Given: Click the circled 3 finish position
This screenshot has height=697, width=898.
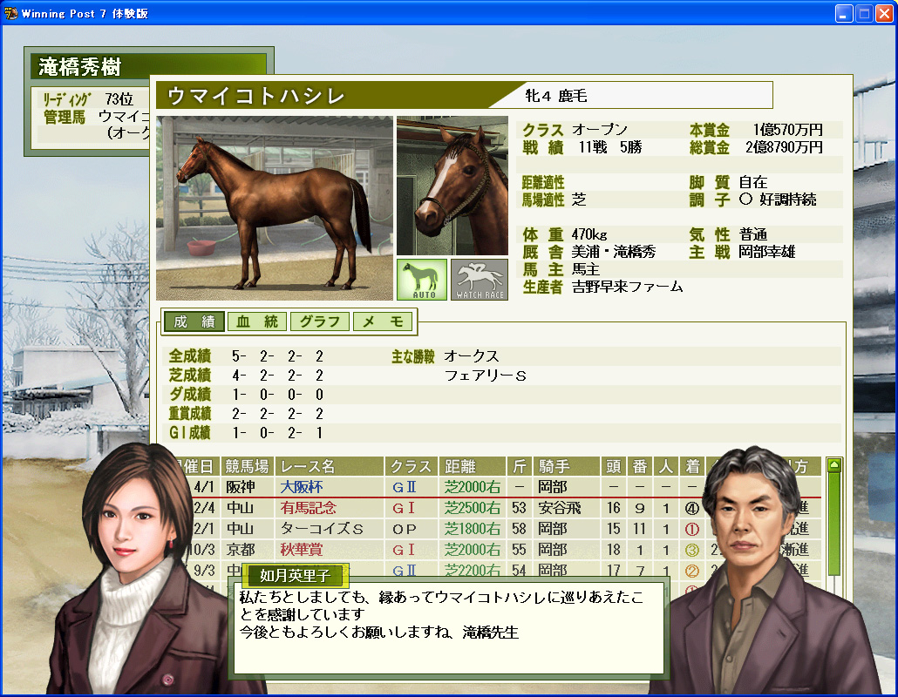Looking at the screenshot, I should click(x=692, y=550).
